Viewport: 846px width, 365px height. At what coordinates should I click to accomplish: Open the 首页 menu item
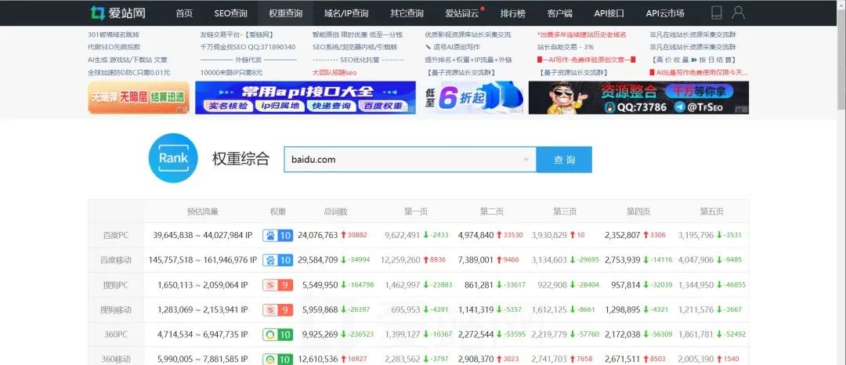[x=184, y=13]
